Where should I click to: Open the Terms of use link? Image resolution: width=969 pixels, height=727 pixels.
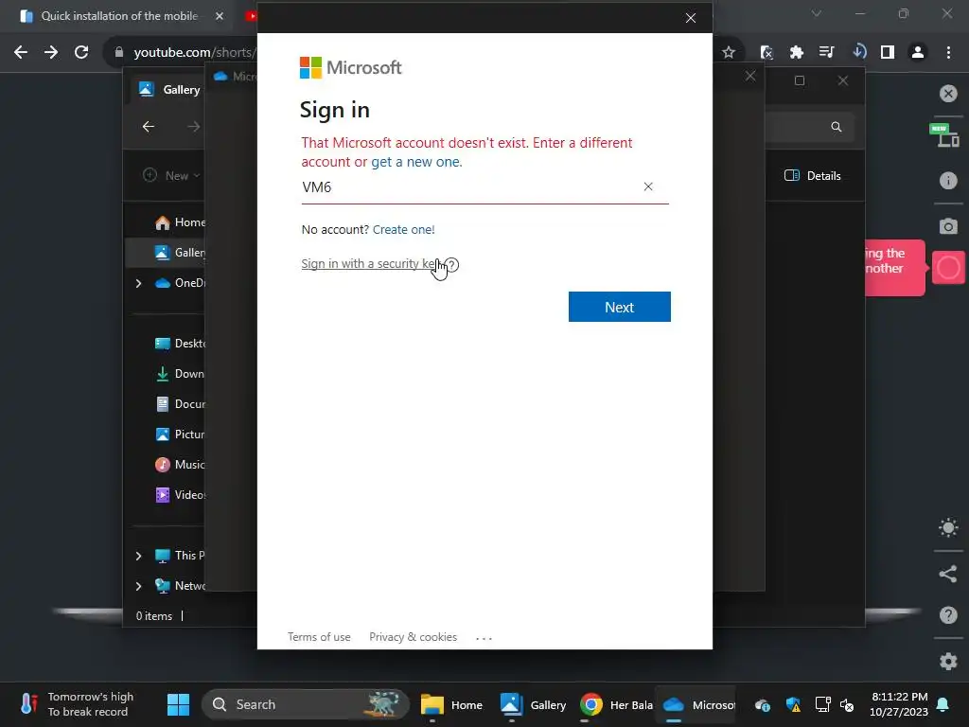pyautogui.click(x=319, y=637)
